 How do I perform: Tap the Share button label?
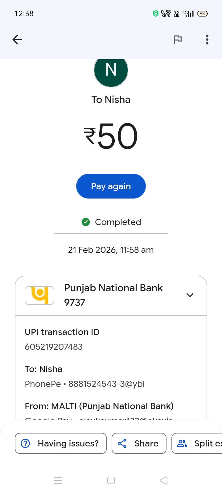click(146, 443)
